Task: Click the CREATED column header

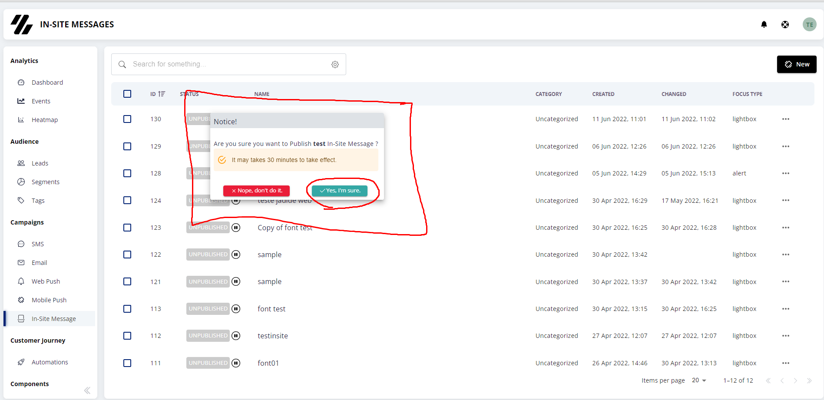Action: tap(603, 94)
